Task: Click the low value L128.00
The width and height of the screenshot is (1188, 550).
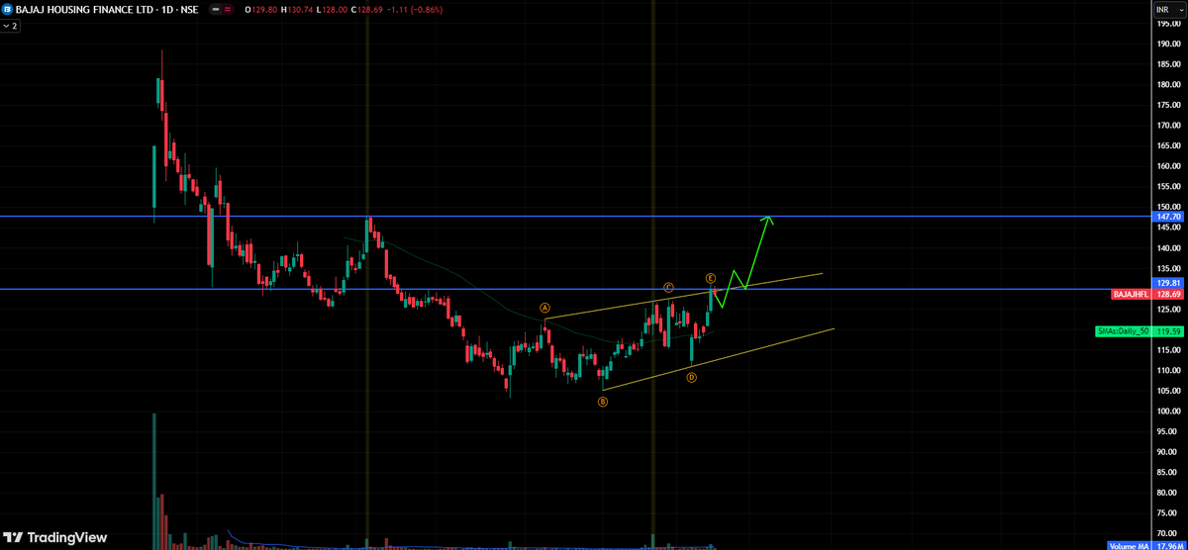Action: tap(334, 9)
